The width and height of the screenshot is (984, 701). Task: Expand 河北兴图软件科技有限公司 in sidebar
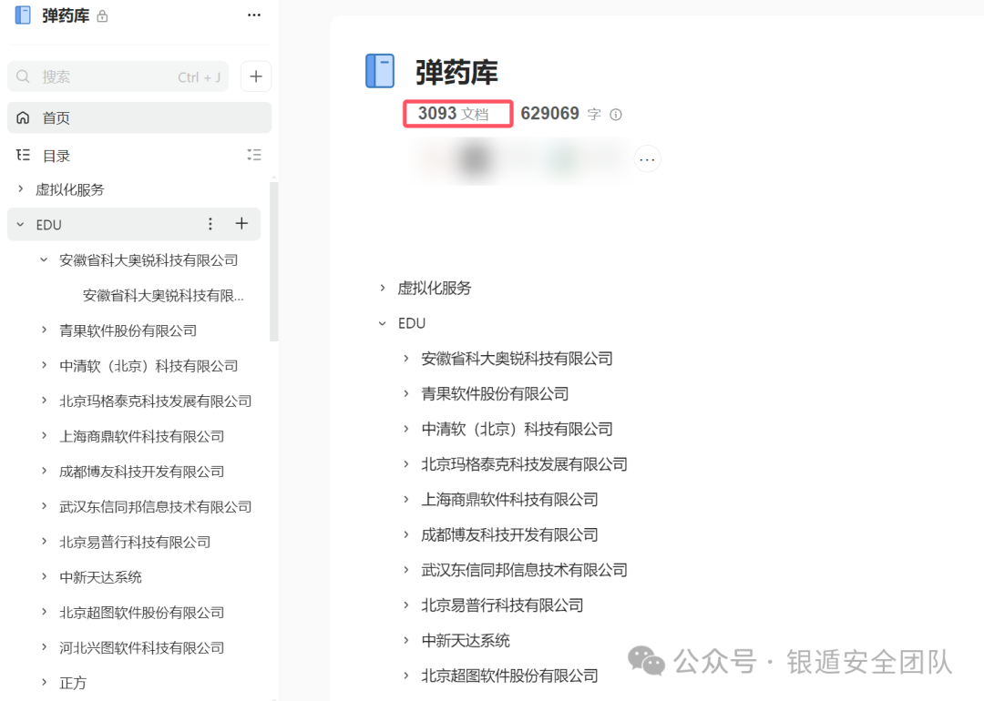[x=44, y=646]
